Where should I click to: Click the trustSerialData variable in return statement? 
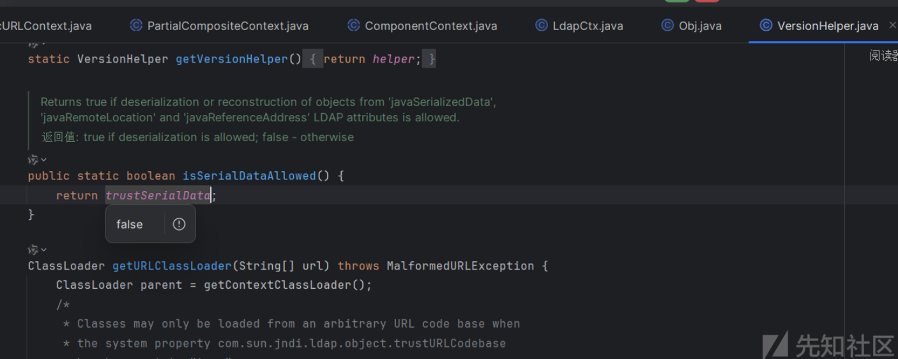[x=158, y=195]
